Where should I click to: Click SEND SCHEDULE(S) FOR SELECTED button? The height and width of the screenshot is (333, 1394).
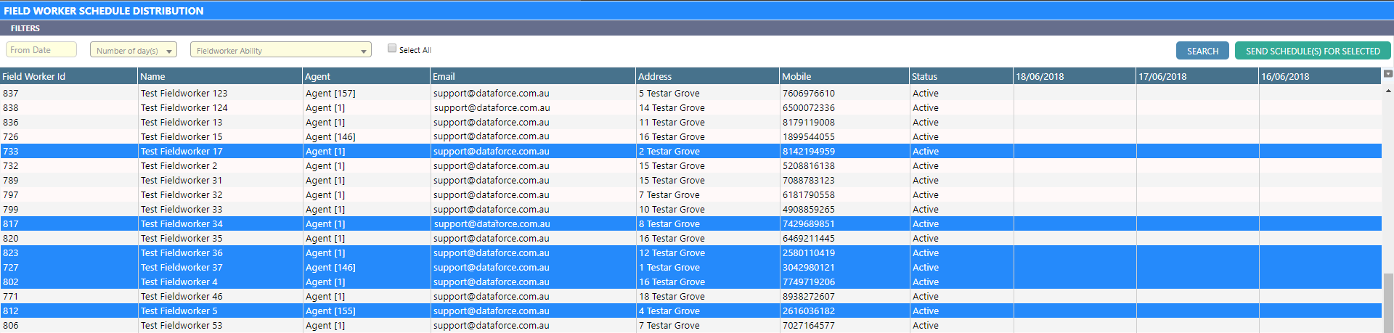point(1313,51)
